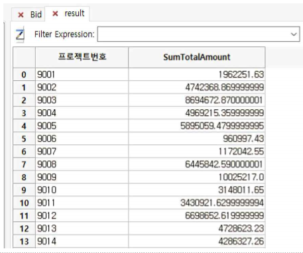Select amount cell 4969215.359999999
Viewport: 303px width, 253px height.
coord(197,113)
